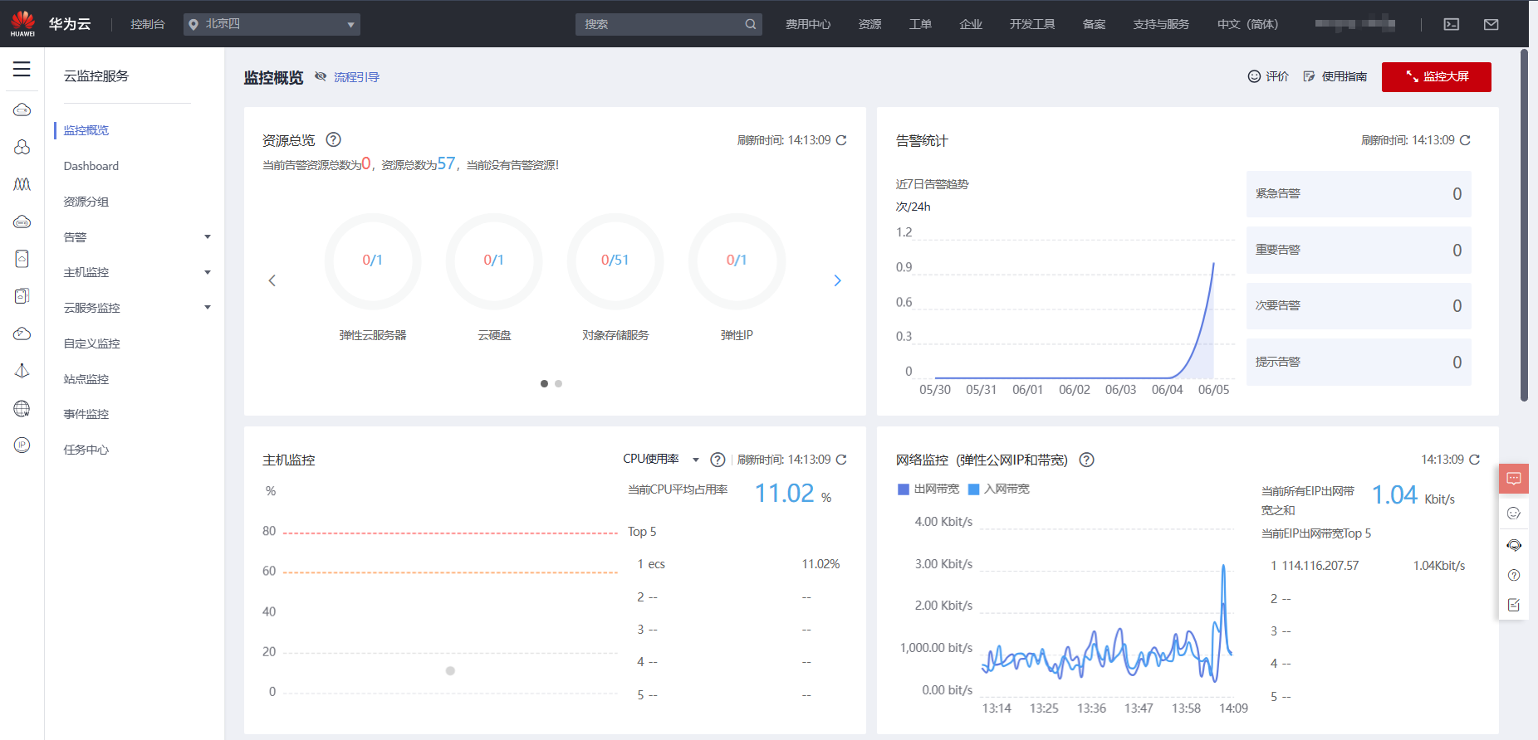1538x740 pixels.
Task: Open the 中文 (简体) language menu
Action: [x=1247, y=24]
